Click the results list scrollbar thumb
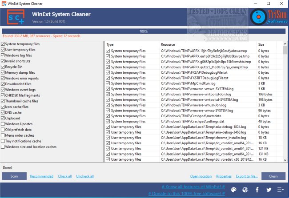289x198 pixels. click(285, 50)
